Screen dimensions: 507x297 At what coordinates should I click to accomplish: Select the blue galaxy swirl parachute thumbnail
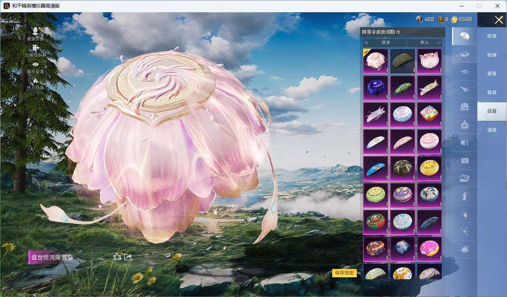376,88
